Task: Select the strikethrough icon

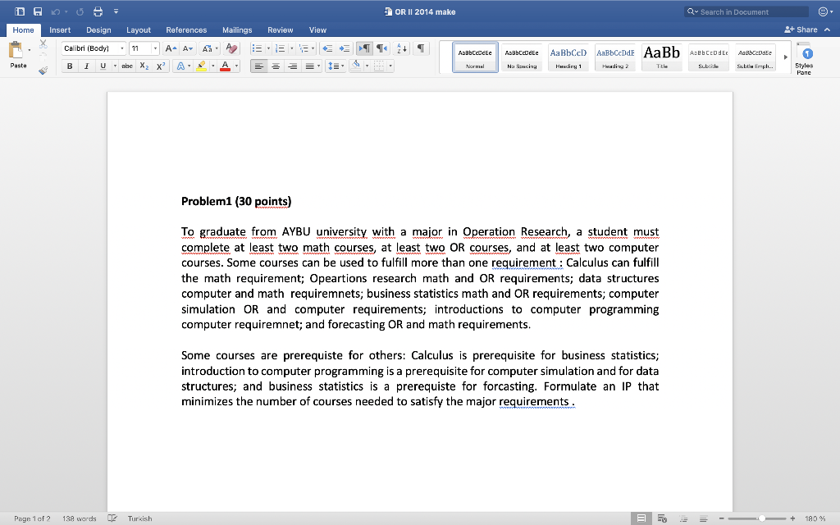Action: point(126,66)
